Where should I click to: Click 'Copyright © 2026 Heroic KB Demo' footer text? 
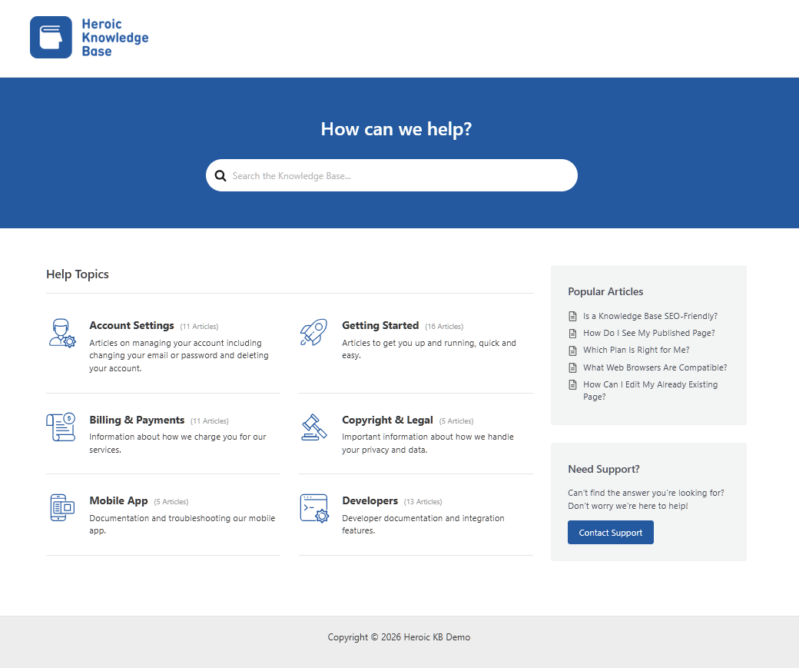(399, 637)
